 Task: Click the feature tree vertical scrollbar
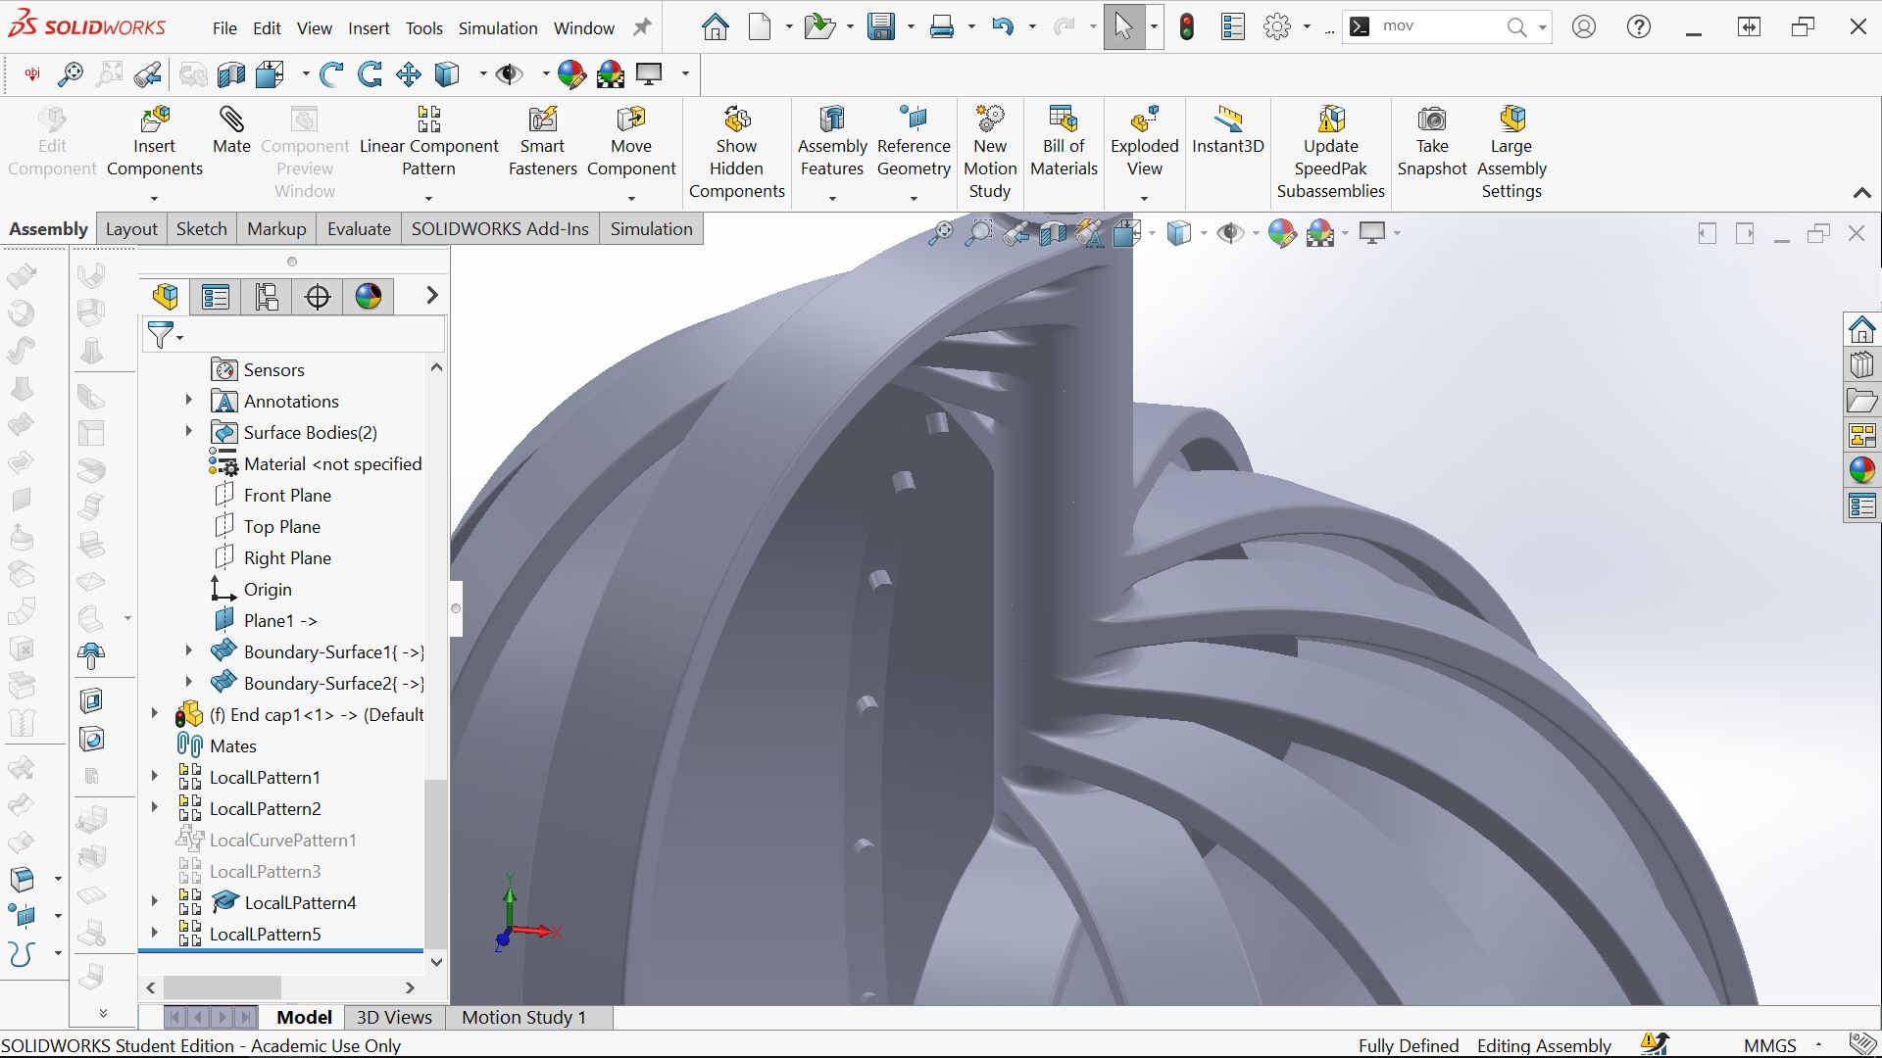coord(436,862)
